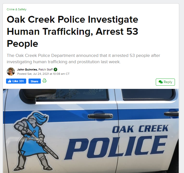Click the Oak Creek police car photo
This screenshot has height=173, width=184.
click(x=91, y=131)
